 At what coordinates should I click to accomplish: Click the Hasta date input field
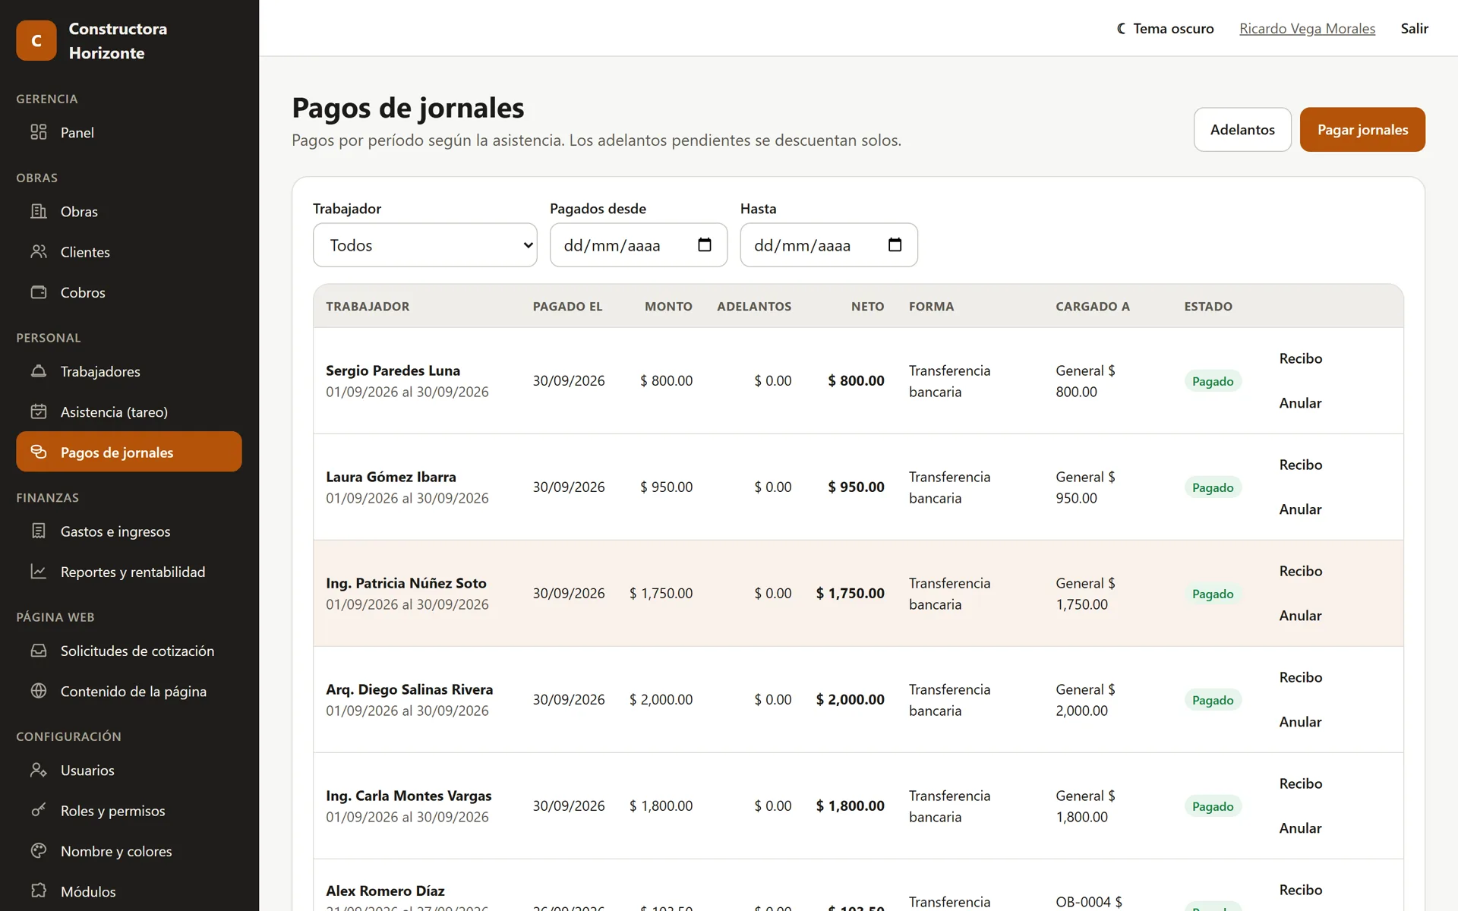828,244
